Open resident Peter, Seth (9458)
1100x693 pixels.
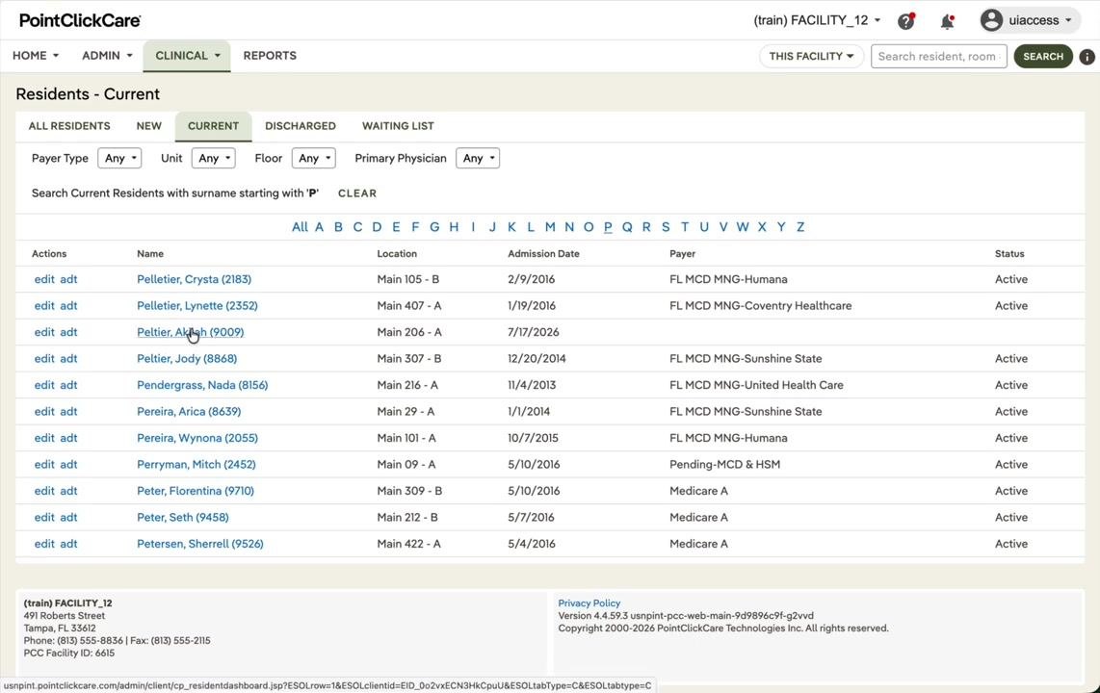pyautogui.click(x=182, y=518)
